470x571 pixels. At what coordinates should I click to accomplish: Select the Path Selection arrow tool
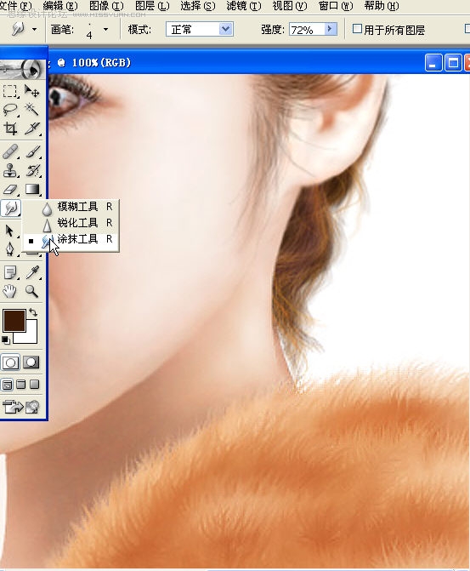tap(10, 231)
